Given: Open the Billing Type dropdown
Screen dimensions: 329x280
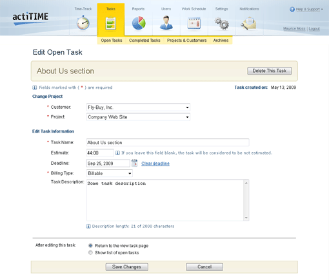Looking at the screenshot, I should tap(110, 173).
